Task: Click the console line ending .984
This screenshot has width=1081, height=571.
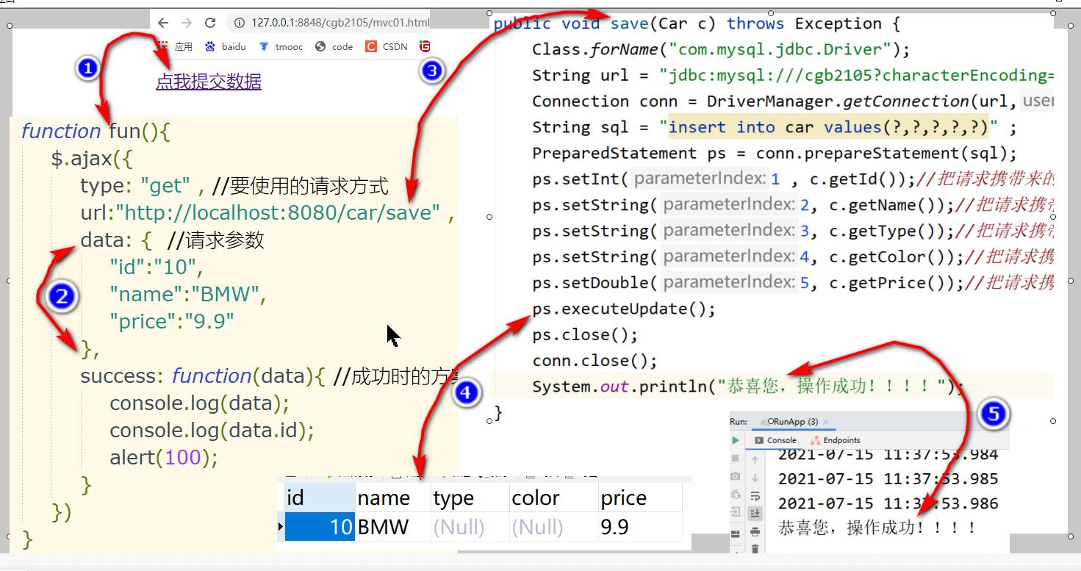Action: pos(888,455)
